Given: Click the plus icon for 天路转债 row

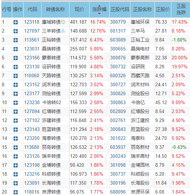Looking at the screenshot, I should [x=15, y=76].
